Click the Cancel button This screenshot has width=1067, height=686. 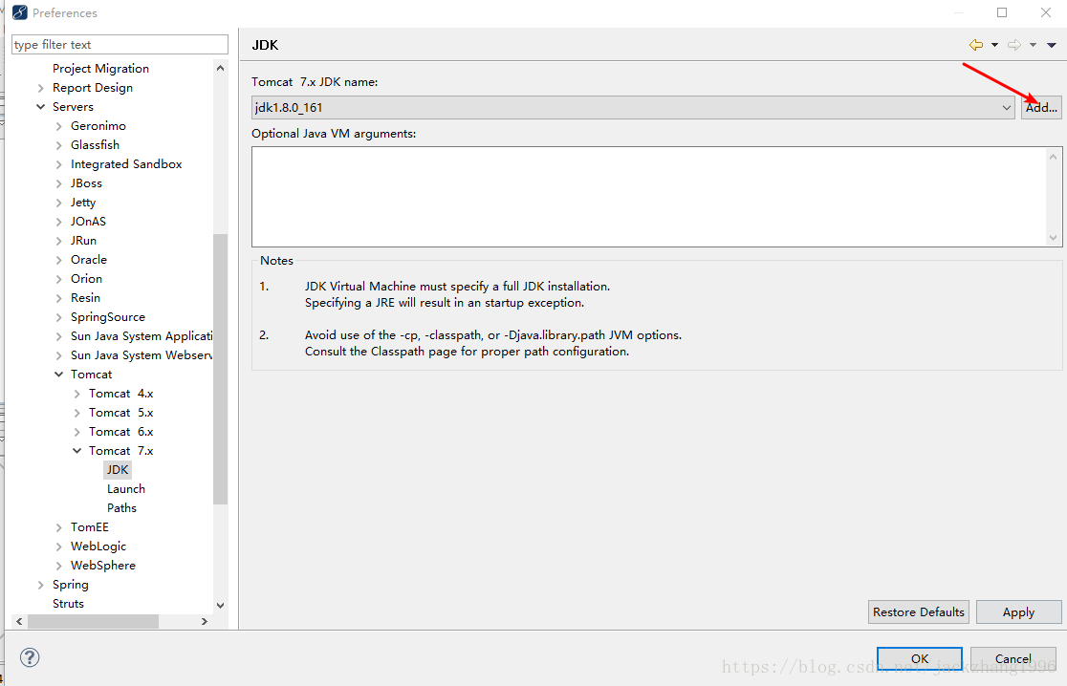(x=1013, y=658)
